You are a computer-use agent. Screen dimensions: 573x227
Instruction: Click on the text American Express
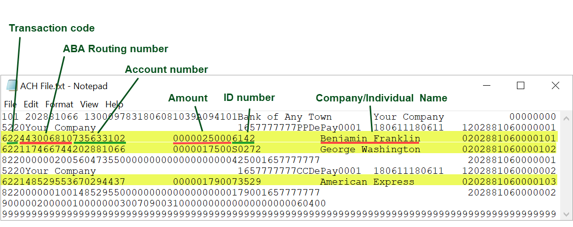(367, 182)
